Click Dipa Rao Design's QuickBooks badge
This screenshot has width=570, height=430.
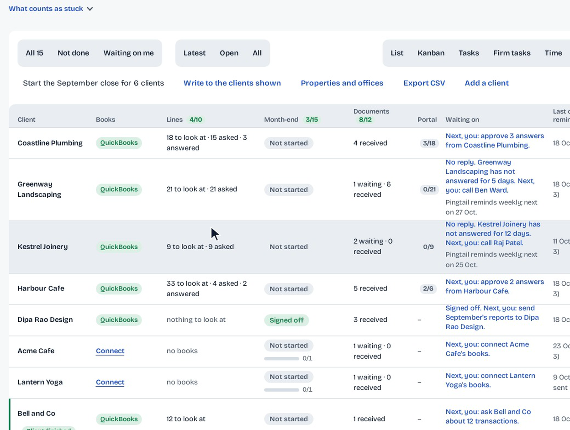119,320
